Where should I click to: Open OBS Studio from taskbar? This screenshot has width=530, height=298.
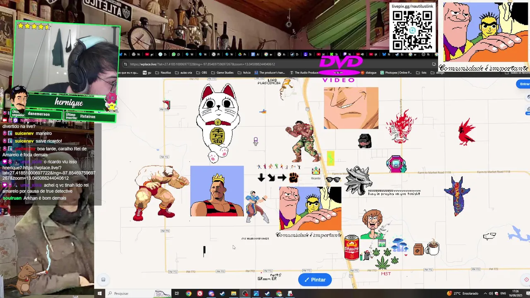245,293
